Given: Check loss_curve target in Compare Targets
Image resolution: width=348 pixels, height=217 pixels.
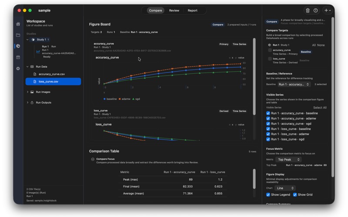Looking at the screenshot, I should click(270, 59).
